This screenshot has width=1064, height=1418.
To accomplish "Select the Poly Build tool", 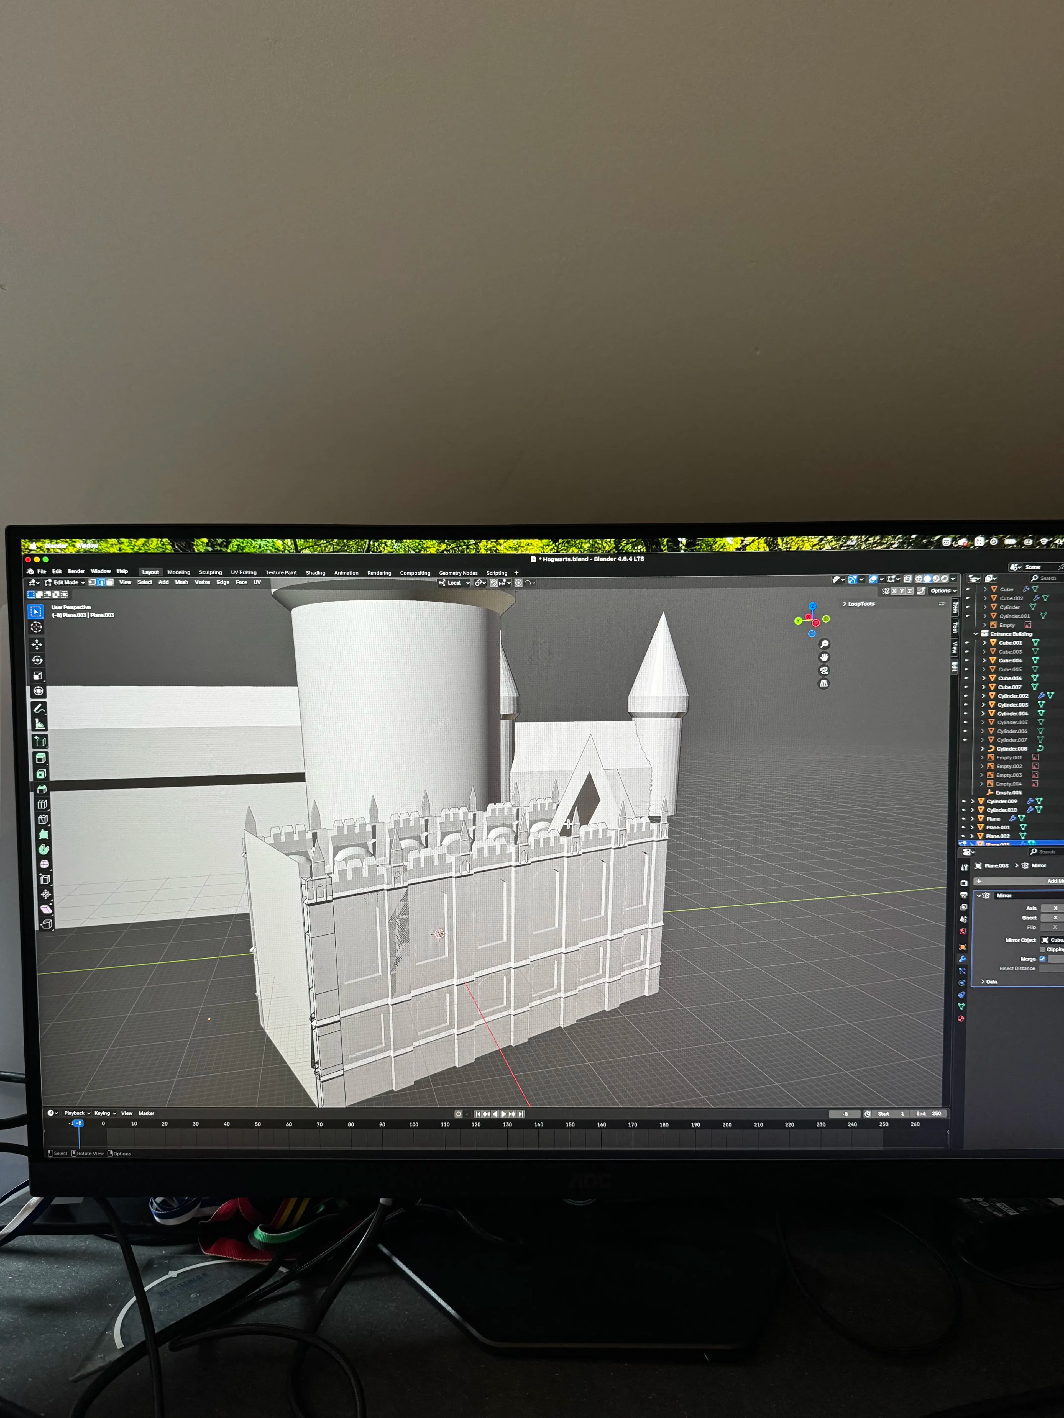I will tap(44, 835).
